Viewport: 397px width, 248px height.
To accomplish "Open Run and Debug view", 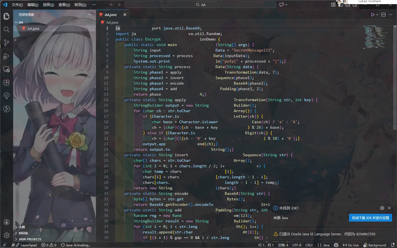I will (7, 56).
